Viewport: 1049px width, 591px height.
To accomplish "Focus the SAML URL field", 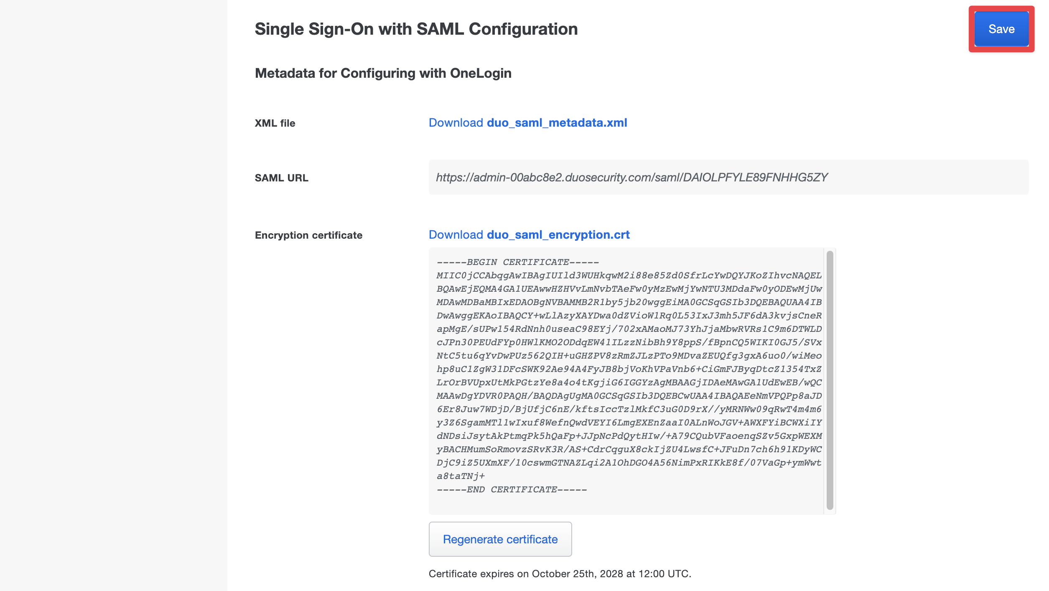I will pyautogui.click(x=728, y=177).
